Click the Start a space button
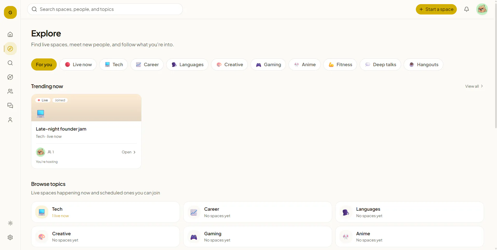The image size is (497, 250). click(x=436, y=9)
